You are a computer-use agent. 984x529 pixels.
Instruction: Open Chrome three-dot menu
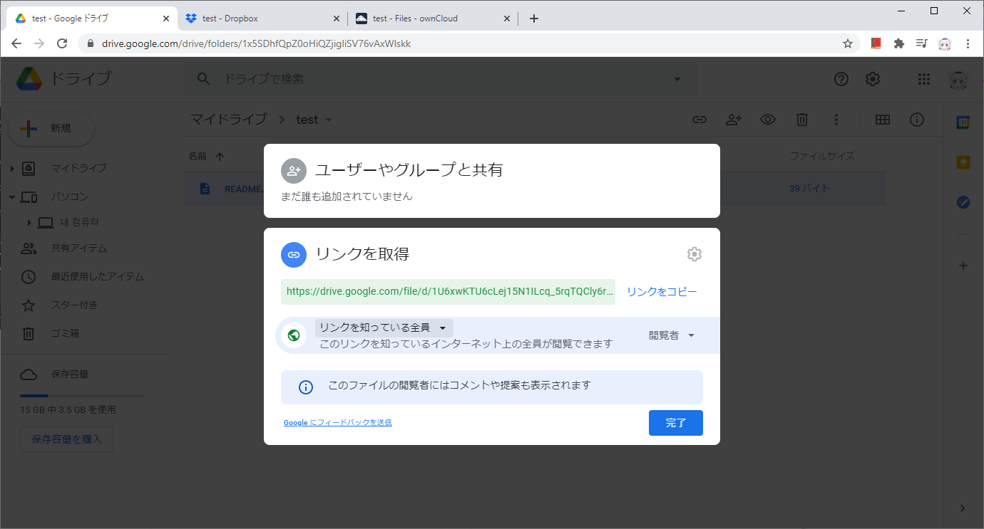pos(968,43)
